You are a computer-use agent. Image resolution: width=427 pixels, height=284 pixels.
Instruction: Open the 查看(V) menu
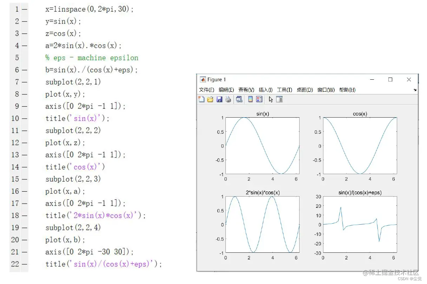[x=246, y=90]
